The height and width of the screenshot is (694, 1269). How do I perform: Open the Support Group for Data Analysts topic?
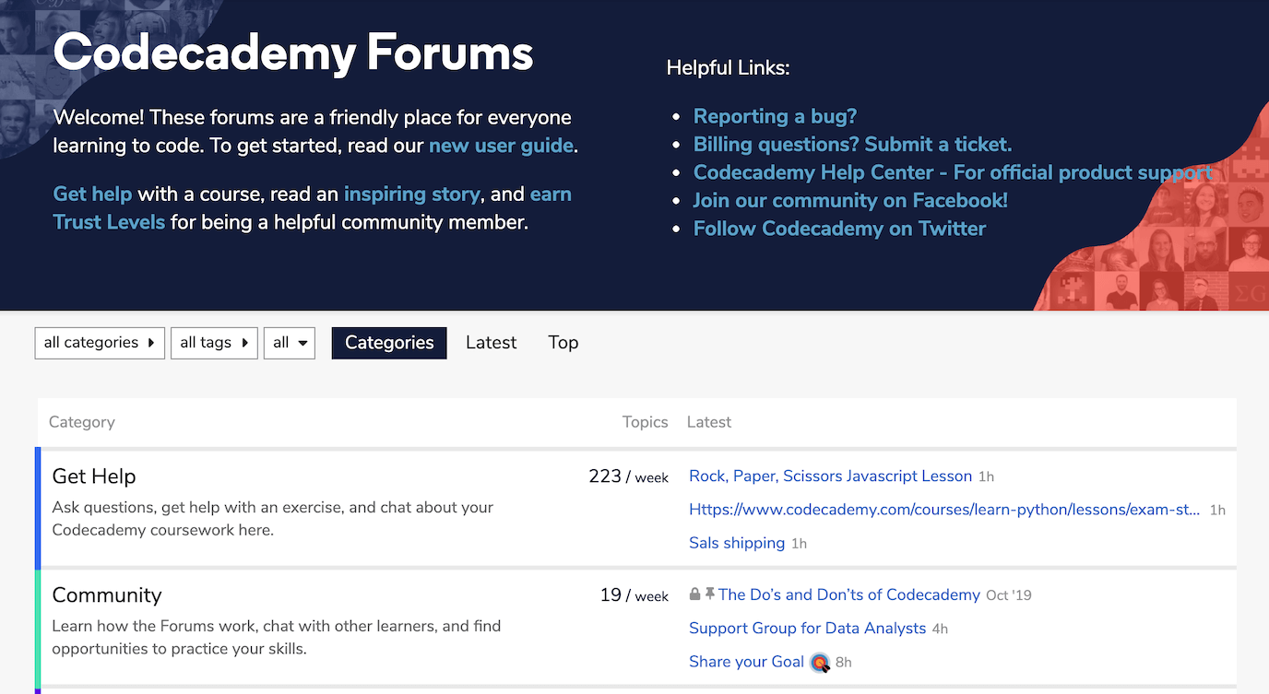click(x=807, y=628)
